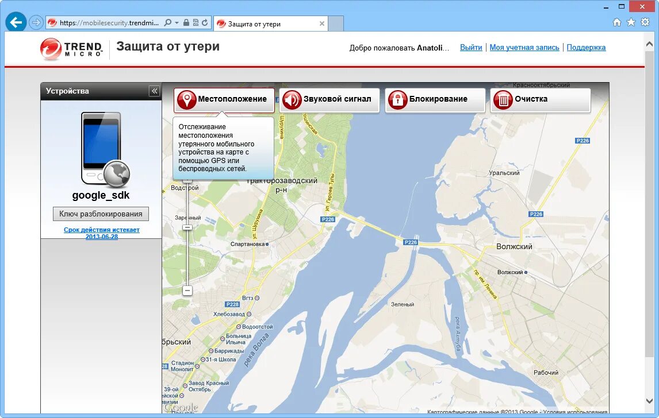659x418 pixels.
Task: Click the browser Home icon
Action: (616, 22)
